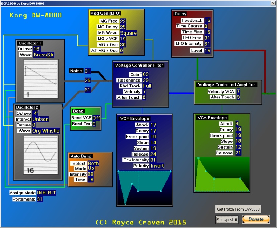Click the Donate button
277x228 pixels.
(x=256, y=219)
